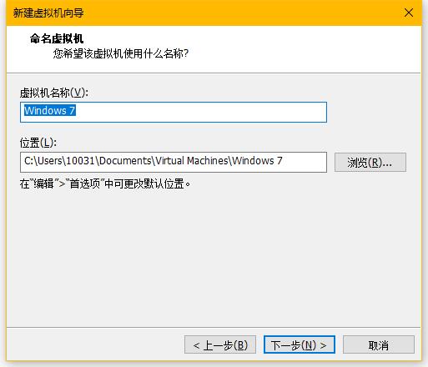The width and height of the screenshot is (428, 367).
Task: Go back with 上一步(B) button
Action: (x=220, y=344)
